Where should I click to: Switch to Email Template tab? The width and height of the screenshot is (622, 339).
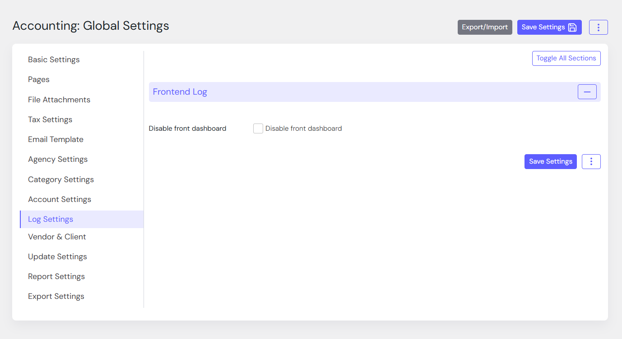point(56,139)
